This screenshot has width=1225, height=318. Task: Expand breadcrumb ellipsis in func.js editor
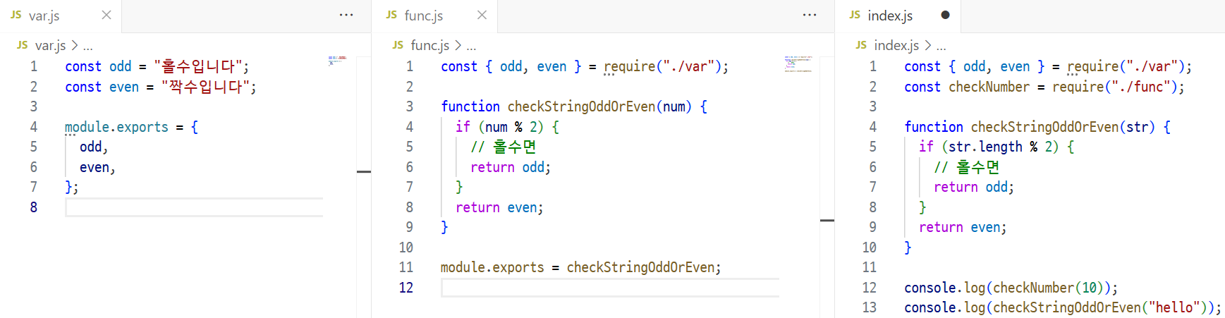coord(472,47)
